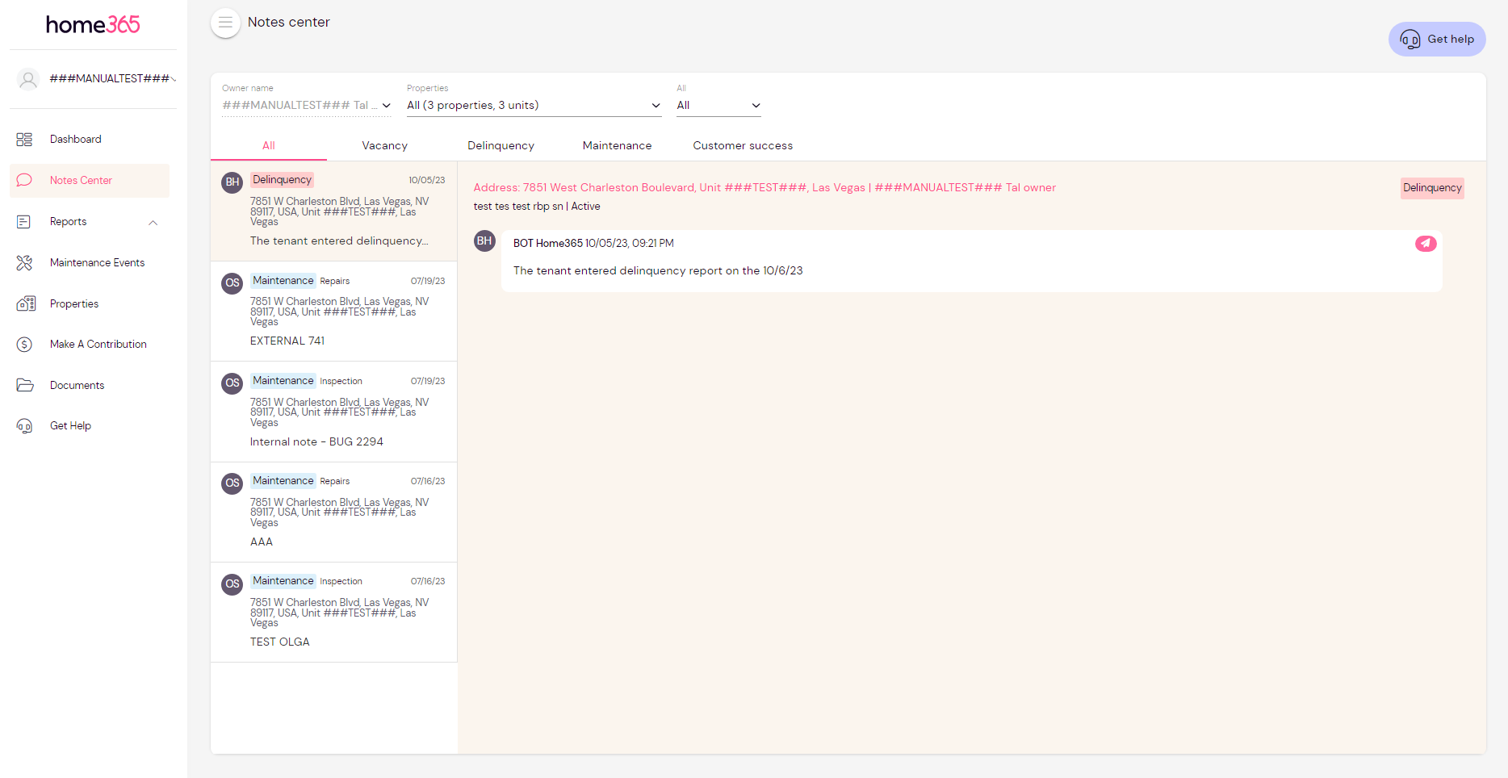Viewport: 1508px width, 778px height.
Task: Open the pink property address link
Action: click(764, 188)
